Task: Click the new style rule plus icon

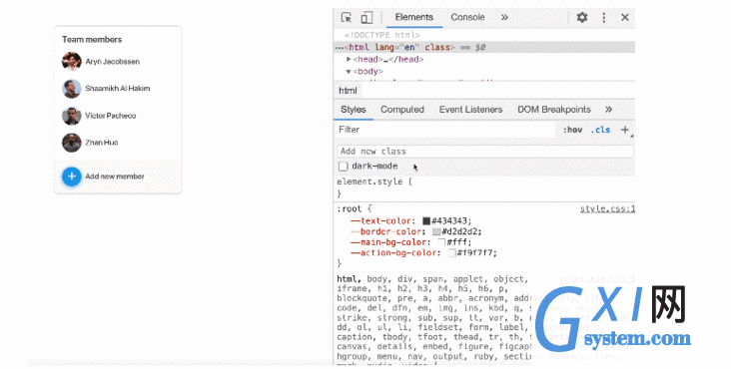Action: [x=625, y=130]
